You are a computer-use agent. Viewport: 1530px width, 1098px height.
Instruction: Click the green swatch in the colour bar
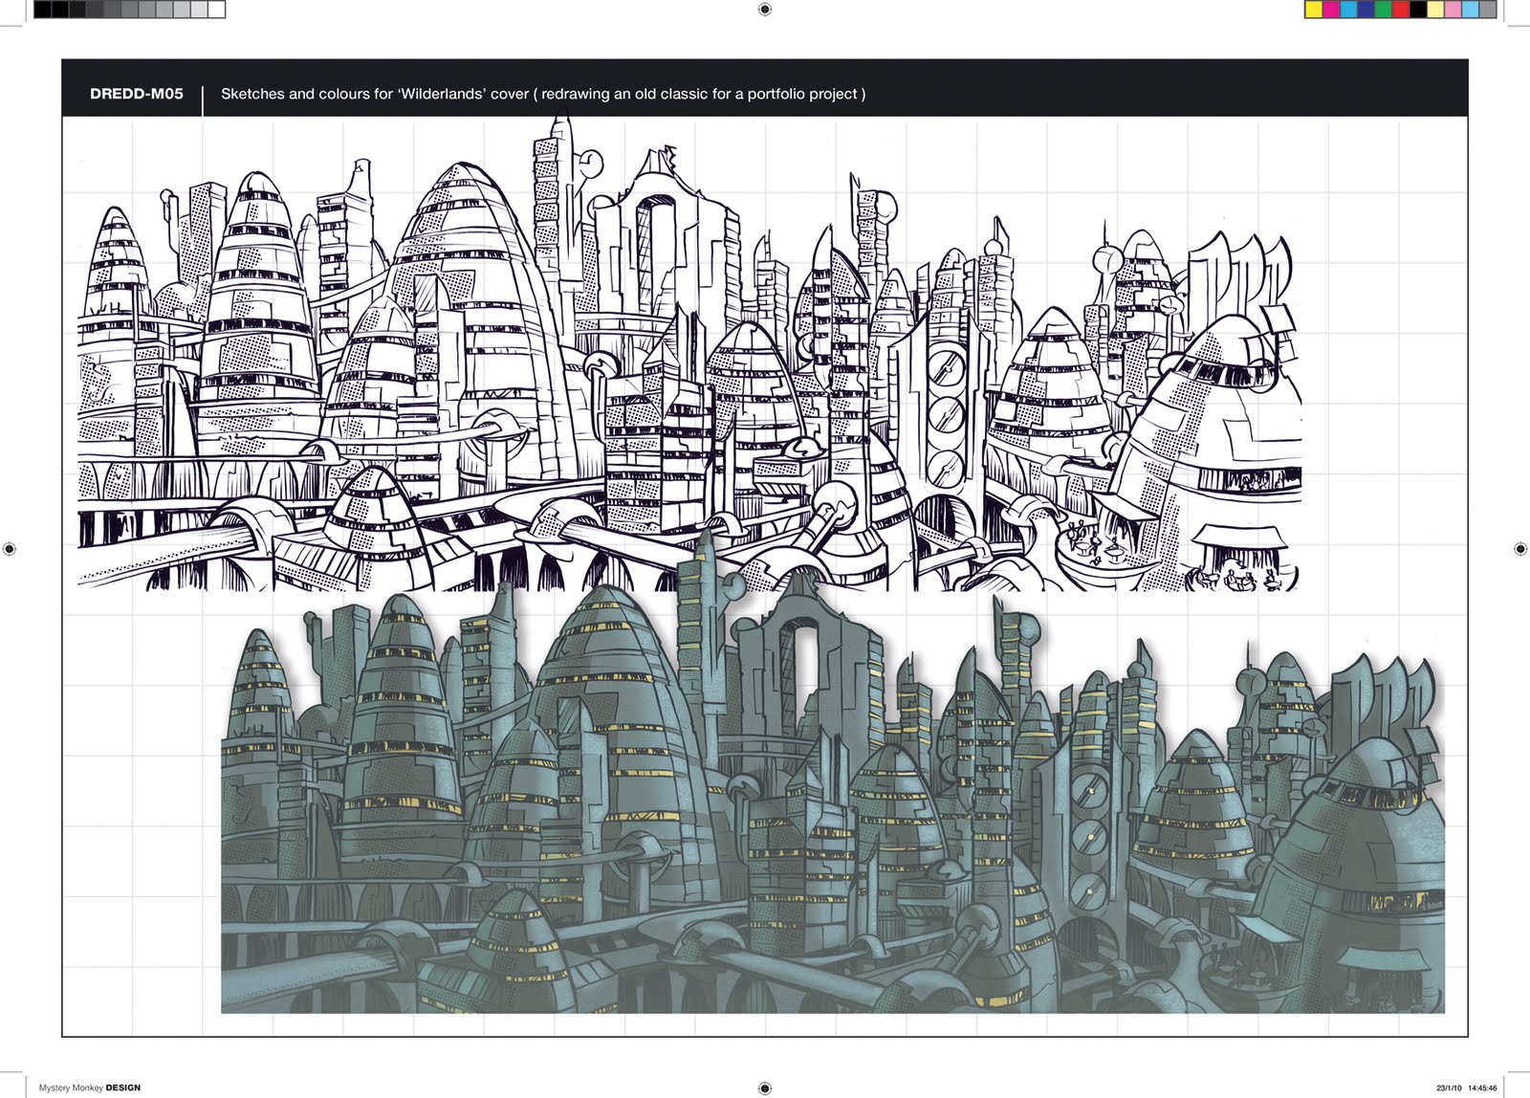coord(1383,10)
